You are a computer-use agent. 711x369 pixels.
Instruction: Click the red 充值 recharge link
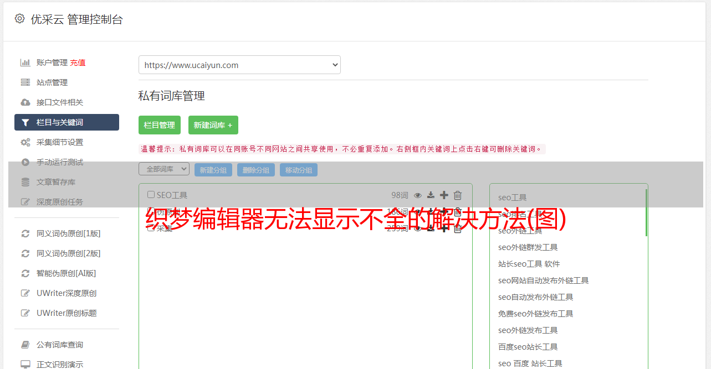[x=78, y=63]
